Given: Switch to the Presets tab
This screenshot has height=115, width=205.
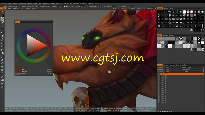Looking at the screenshot, I should [172, 36].
